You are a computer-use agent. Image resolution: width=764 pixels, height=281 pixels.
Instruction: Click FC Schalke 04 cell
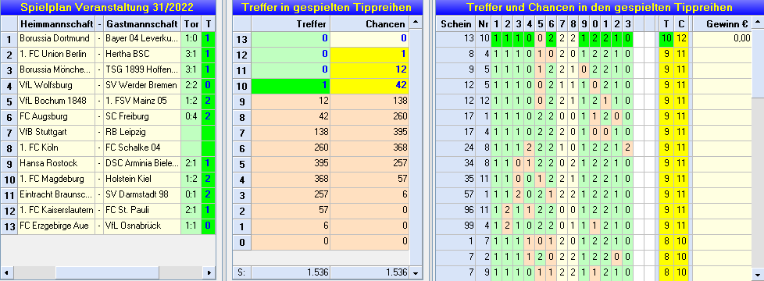click(142, 148)
